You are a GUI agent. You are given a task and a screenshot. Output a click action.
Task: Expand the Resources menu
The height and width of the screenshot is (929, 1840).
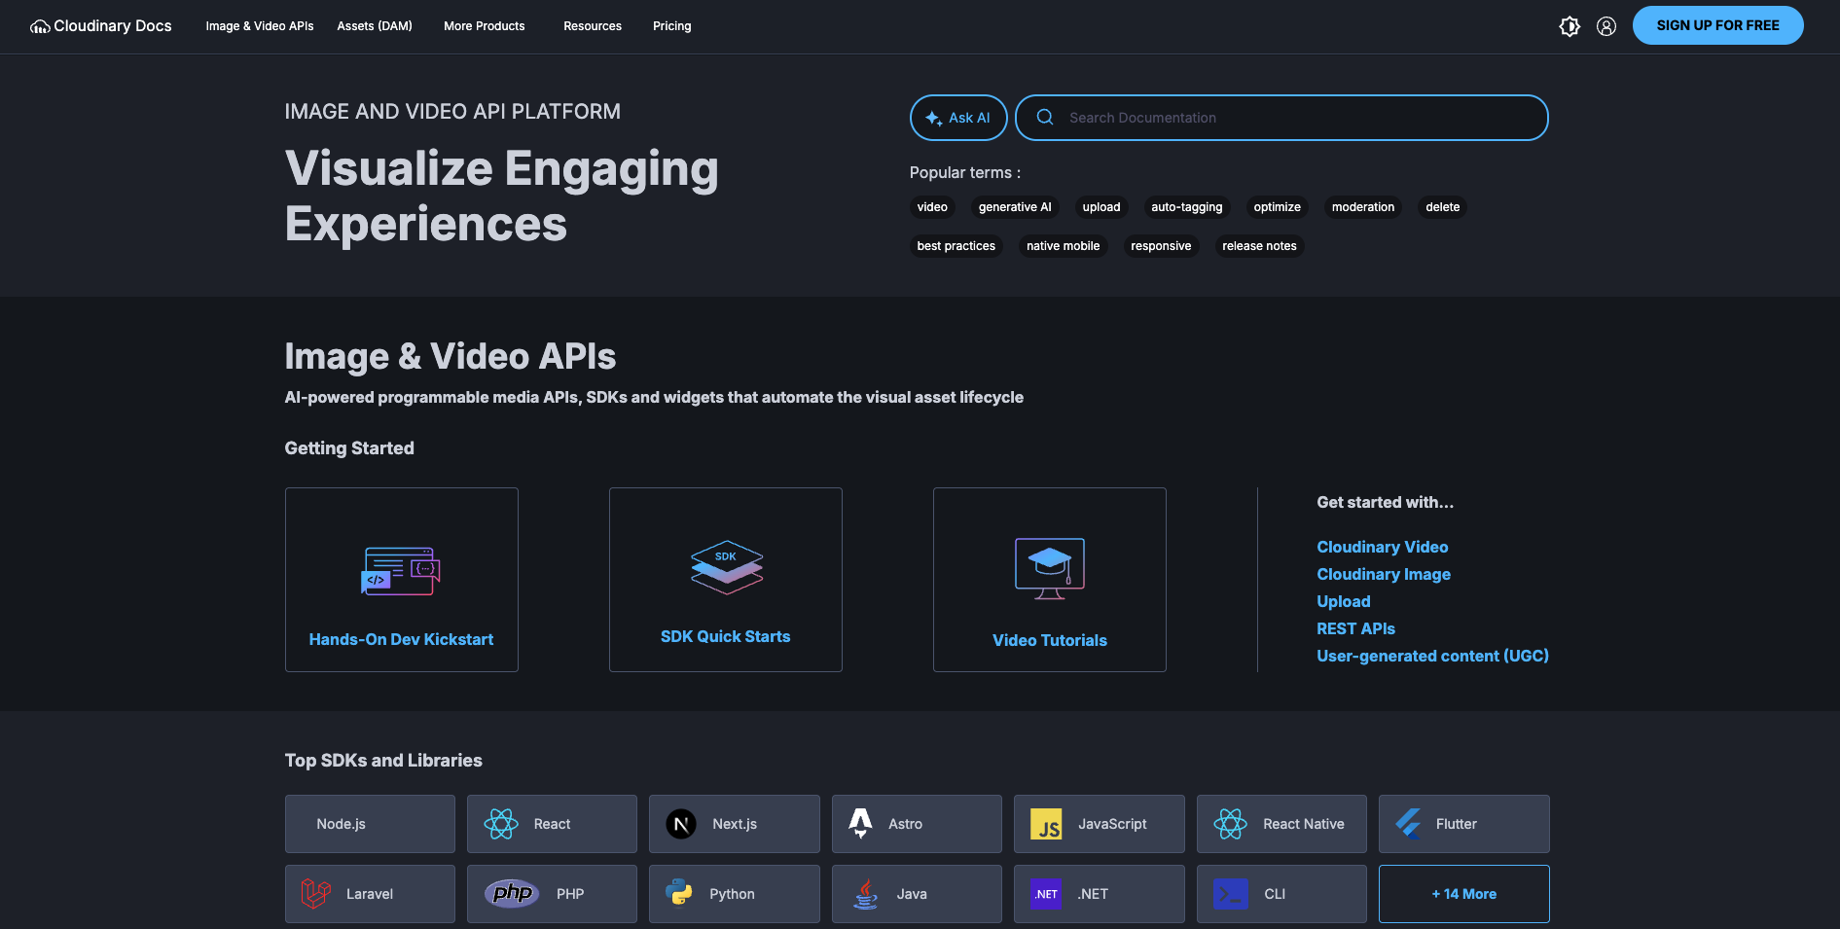pyautogui.click(x=593, y=26)
